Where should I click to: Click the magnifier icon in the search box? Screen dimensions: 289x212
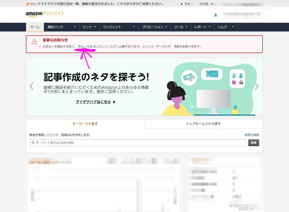click(33, 143)
